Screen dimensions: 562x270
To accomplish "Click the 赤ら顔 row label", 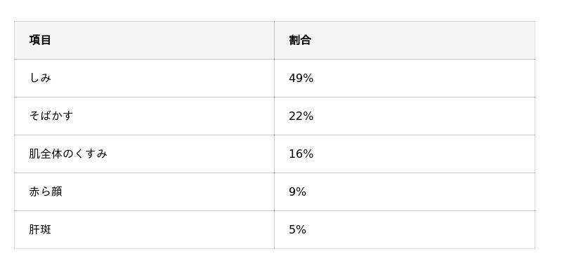I will tap(46, 191).
